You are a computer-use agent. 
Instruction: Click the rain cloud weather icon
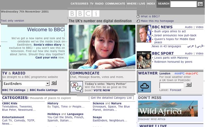click(x=144, y=87)
